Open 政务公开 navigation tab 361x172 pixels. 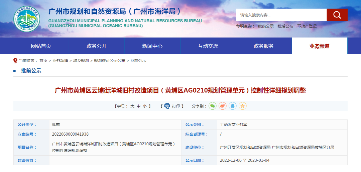point(97,46)
